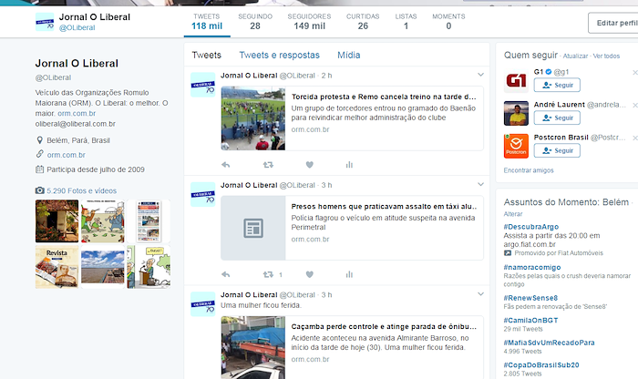
Task: Like the Presos homens tweet
Action: (x=310, y=274)
